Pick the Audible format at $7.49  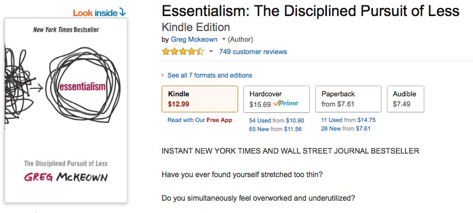406,99
